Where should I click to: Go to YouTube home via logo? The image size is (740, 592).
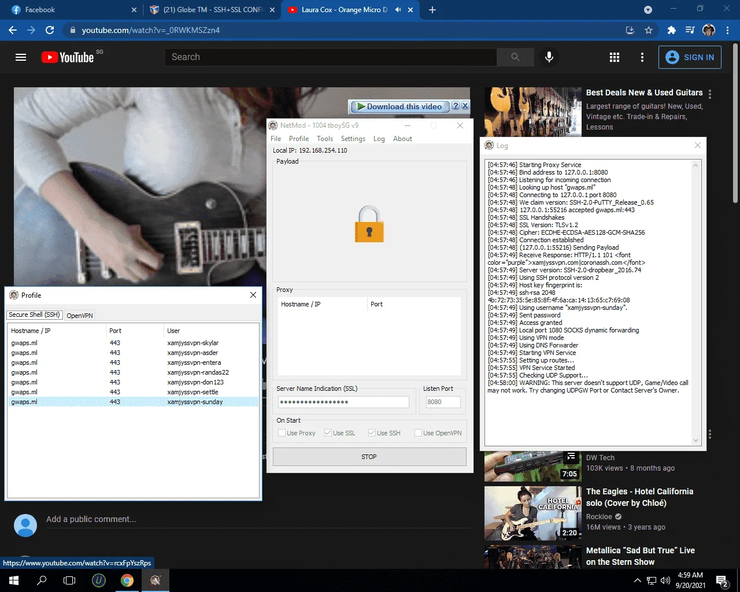tap(68, 57)
